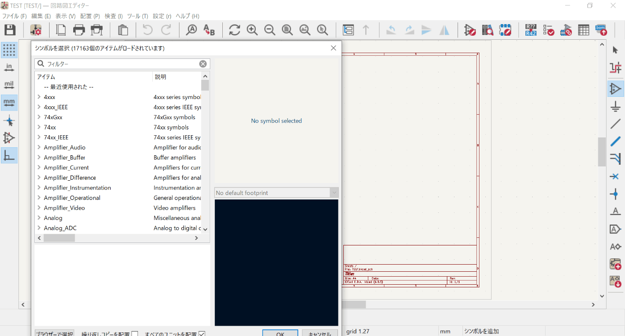Open the hierarchy navigator icon
Screen dimensions: 625x336
[x=348, y=30]
